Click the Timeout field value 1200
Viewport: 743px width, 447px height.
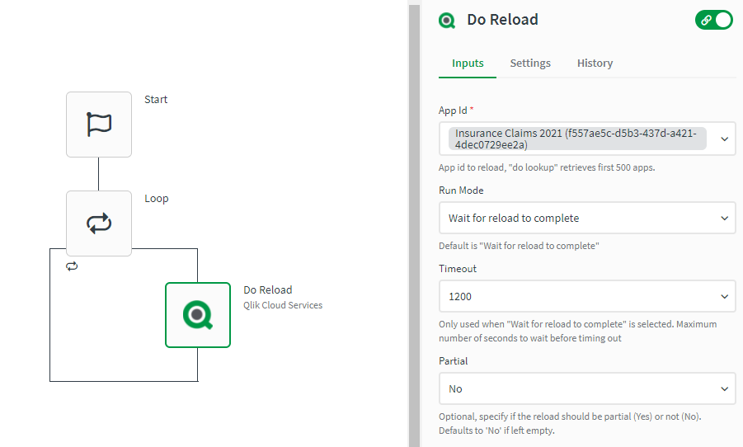click(460, 296)
